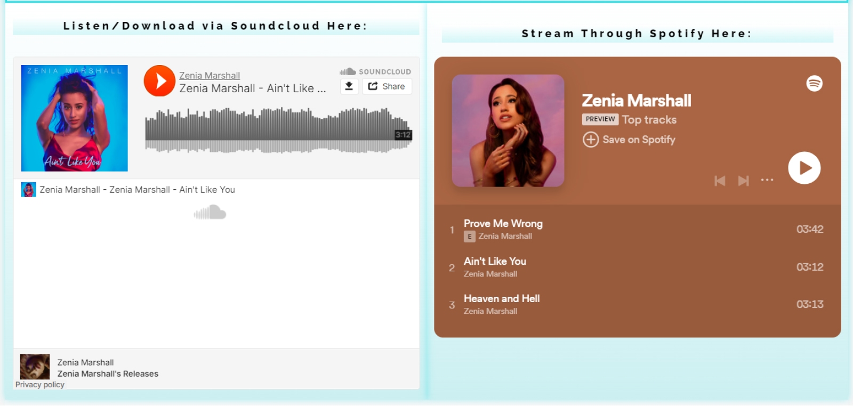Open Zenia Marshall artist link in SoundCloud
The width and height of the screenshot is (853, 406).
pyautogui.click(x=210, y=76)
